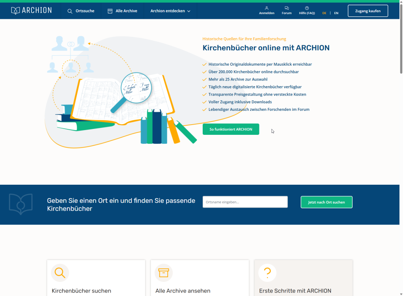Click the Anmelden label
The image size is (403, 296).
[266, 13]
